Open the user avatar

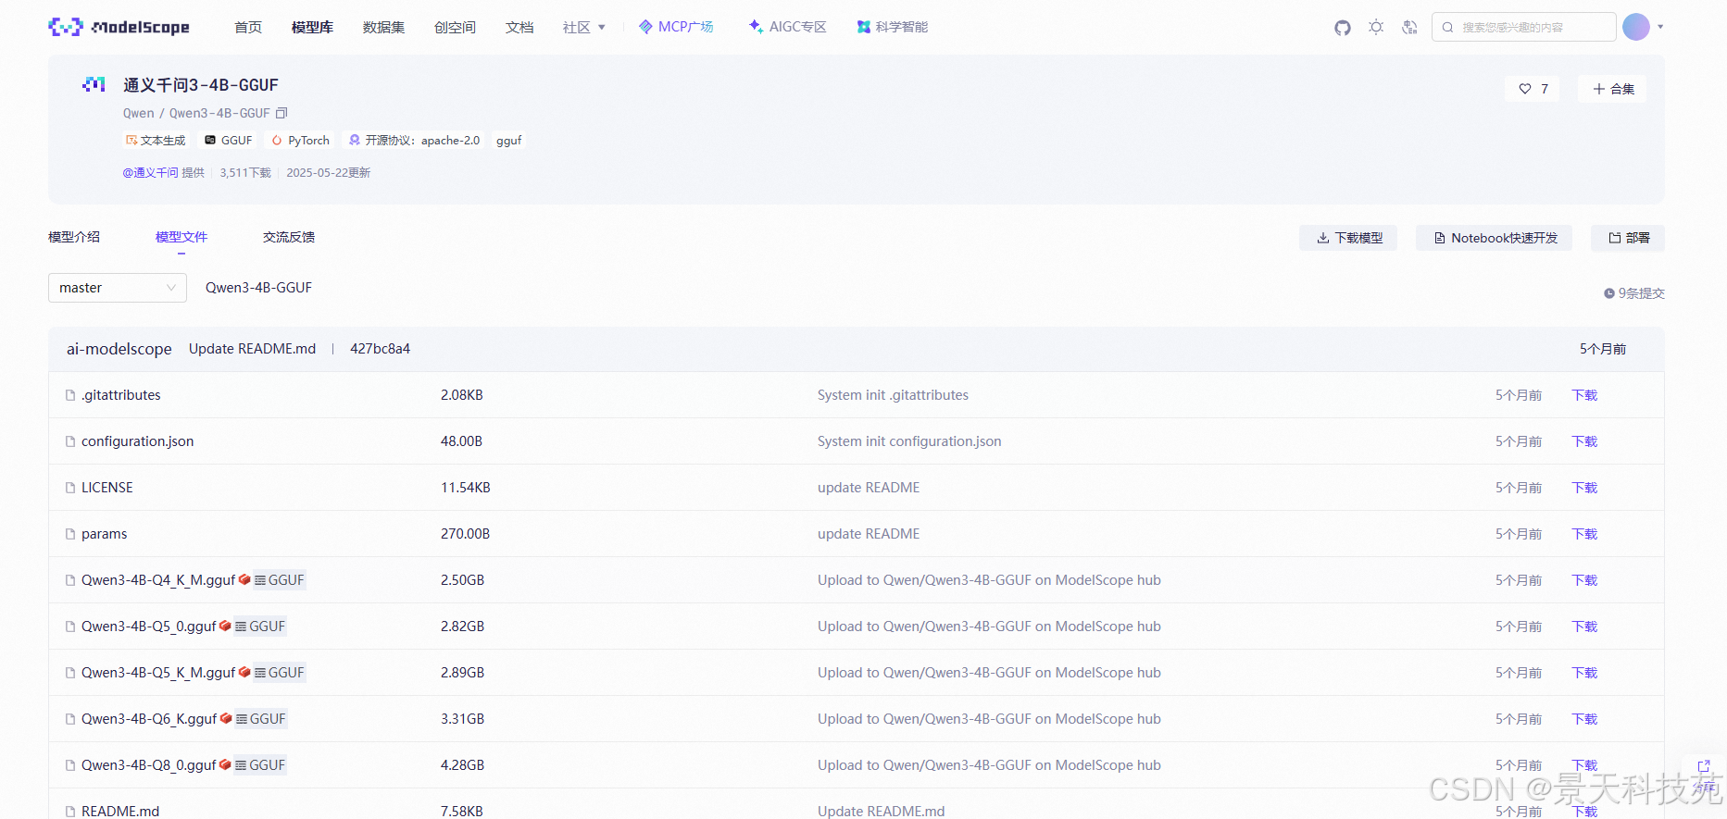[1636, 27]
